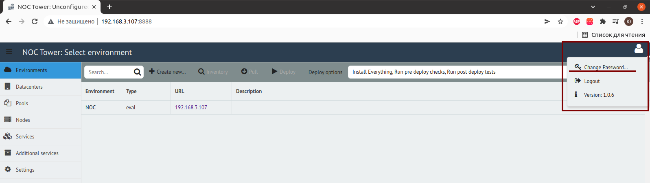Image resolution: width=650 pixels, height=183 pixels.
Task: Click the magnifier icon in search box
Action: [138, 72]
